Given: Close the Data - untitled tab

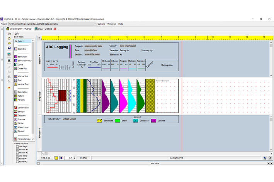Looking at the screenshot, I should point(55,29).
